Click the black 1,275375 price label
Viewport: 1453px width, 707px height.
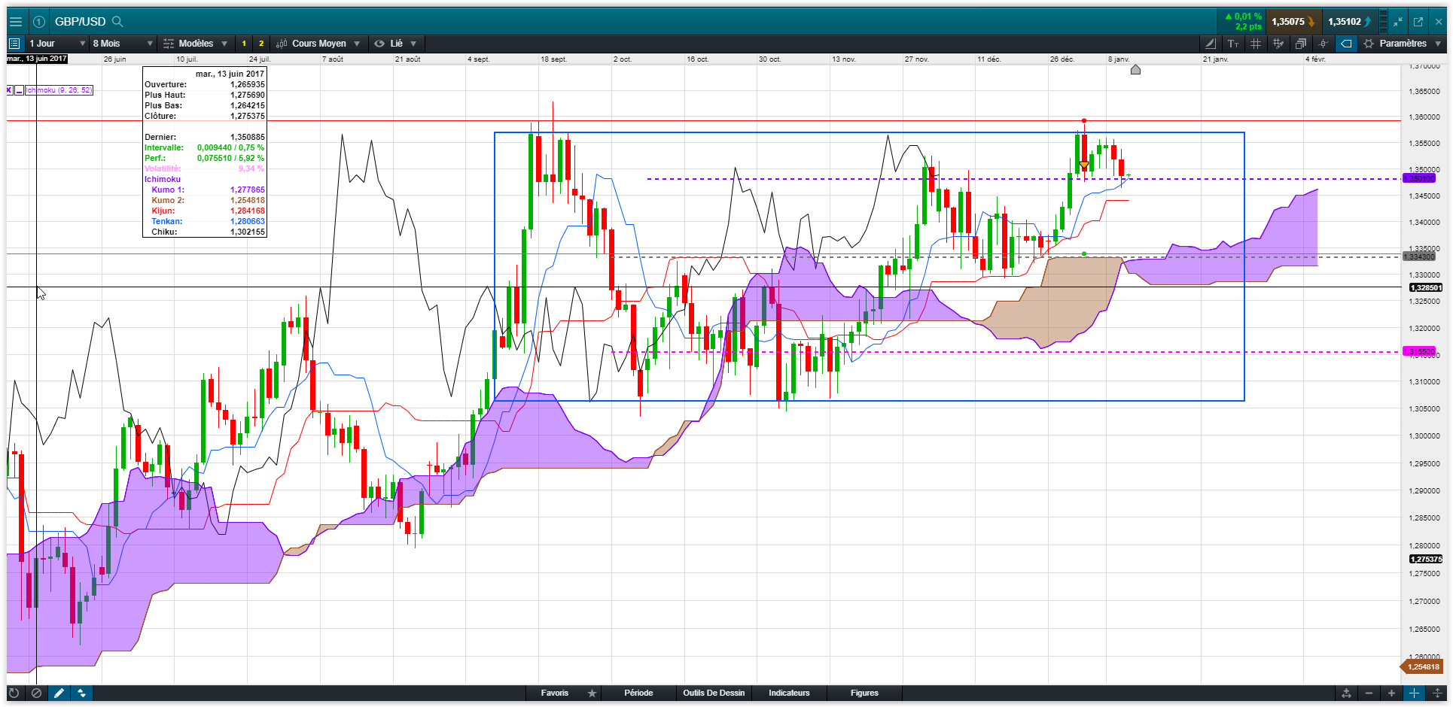[x=1425, y=560]
